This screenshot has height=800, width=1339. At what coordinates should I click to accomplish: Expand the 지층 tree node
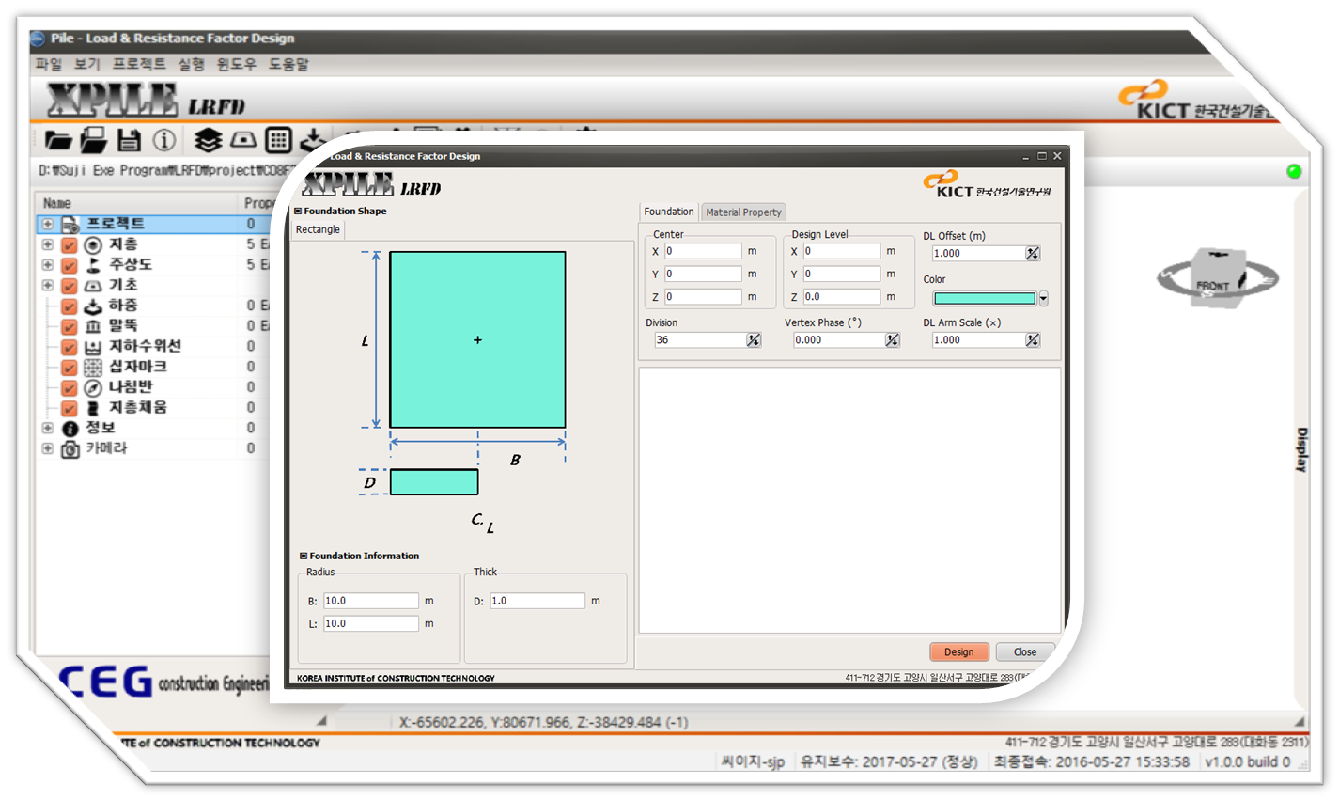tap(48, 244)
